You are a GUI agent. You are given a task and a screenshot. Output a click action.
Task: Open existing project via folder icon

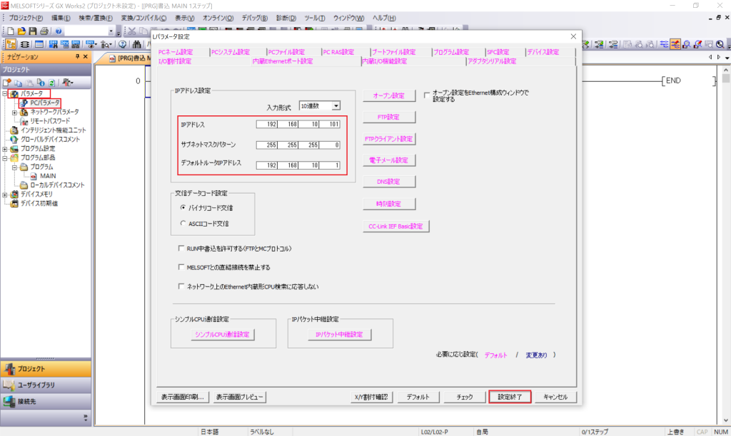pos(21,31)
